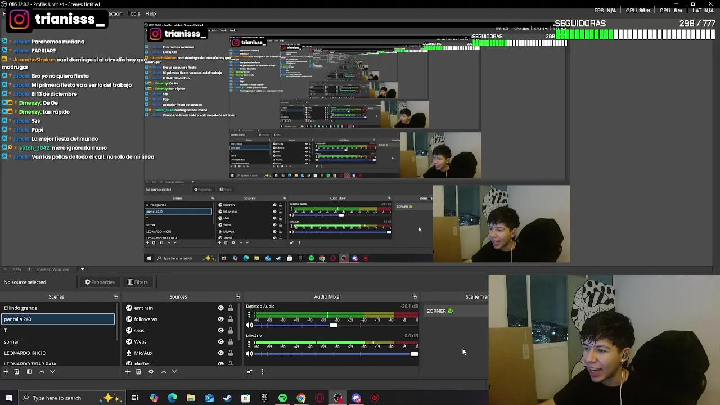Add a new scene with the plus icon
Image resolution: width=720 pixels, height=405 pixels.
[x=6, y=371]
